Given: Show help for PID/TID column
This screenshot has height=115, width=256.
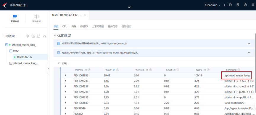Looking at the screenshot, I should click(x=89, y=70).
